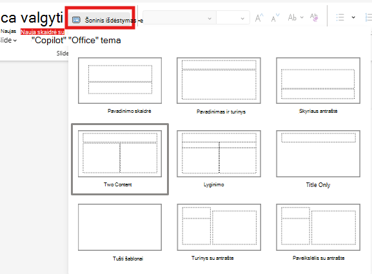Viewport: 372px width, 274px height.
Task: Select the Title Only layout
Action: tap(318, 153)
